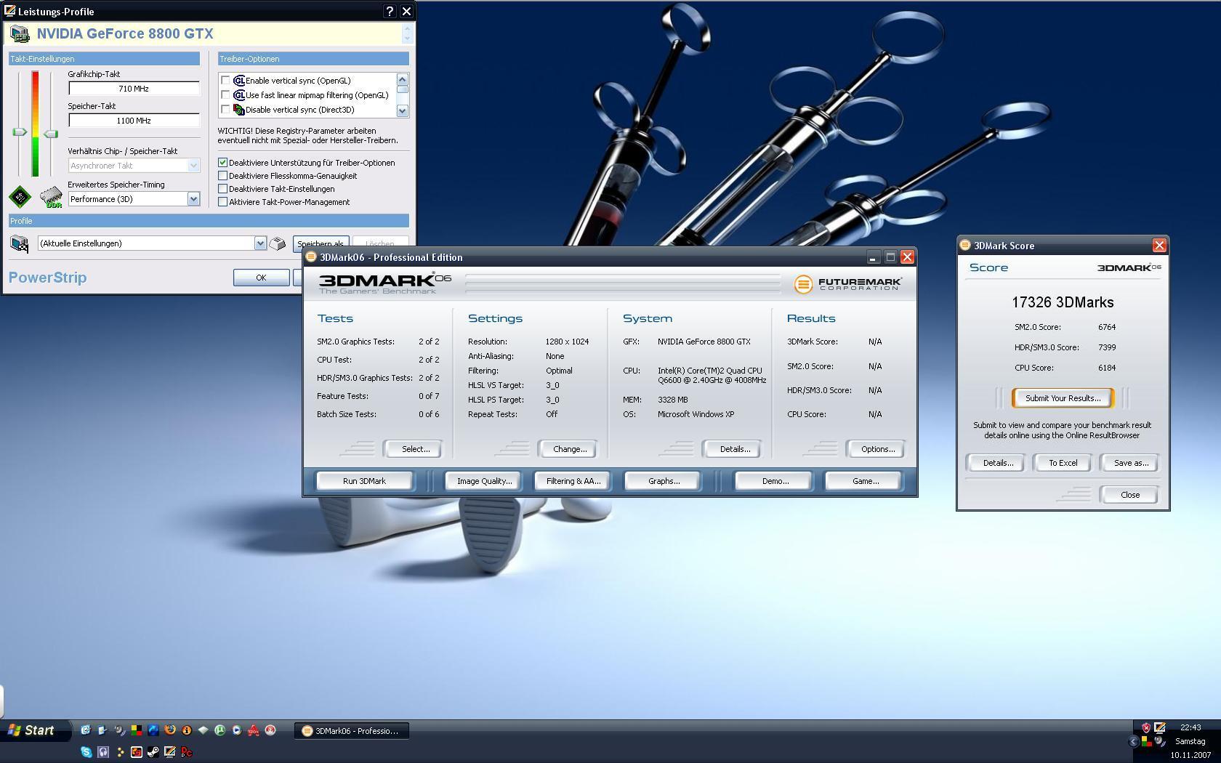Click Close in the 3DMark Score window
This screenshot has height=763, width=1221.
pyautogui.click(x=1130, y=495)
